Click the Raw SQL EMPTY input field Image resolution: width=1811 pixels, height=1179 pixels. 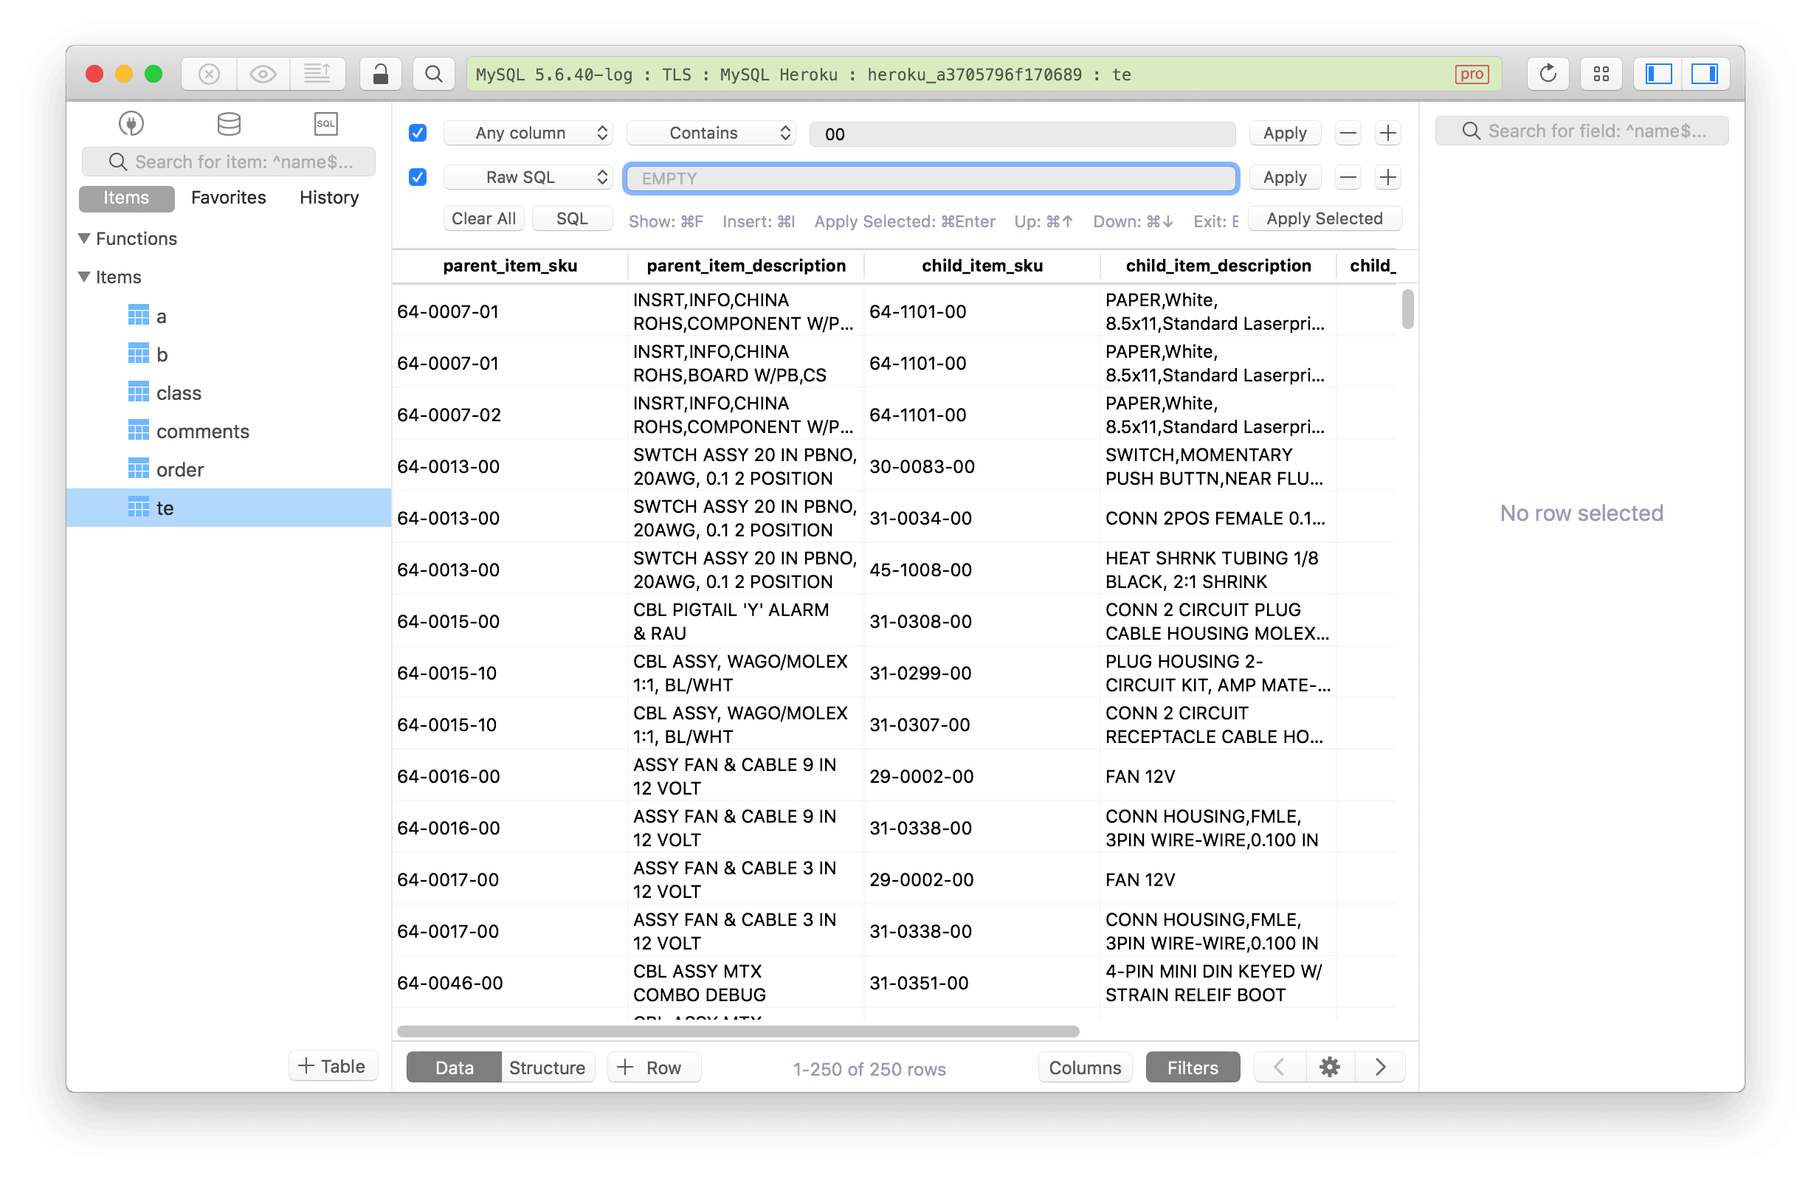click(x=931, y=178)
